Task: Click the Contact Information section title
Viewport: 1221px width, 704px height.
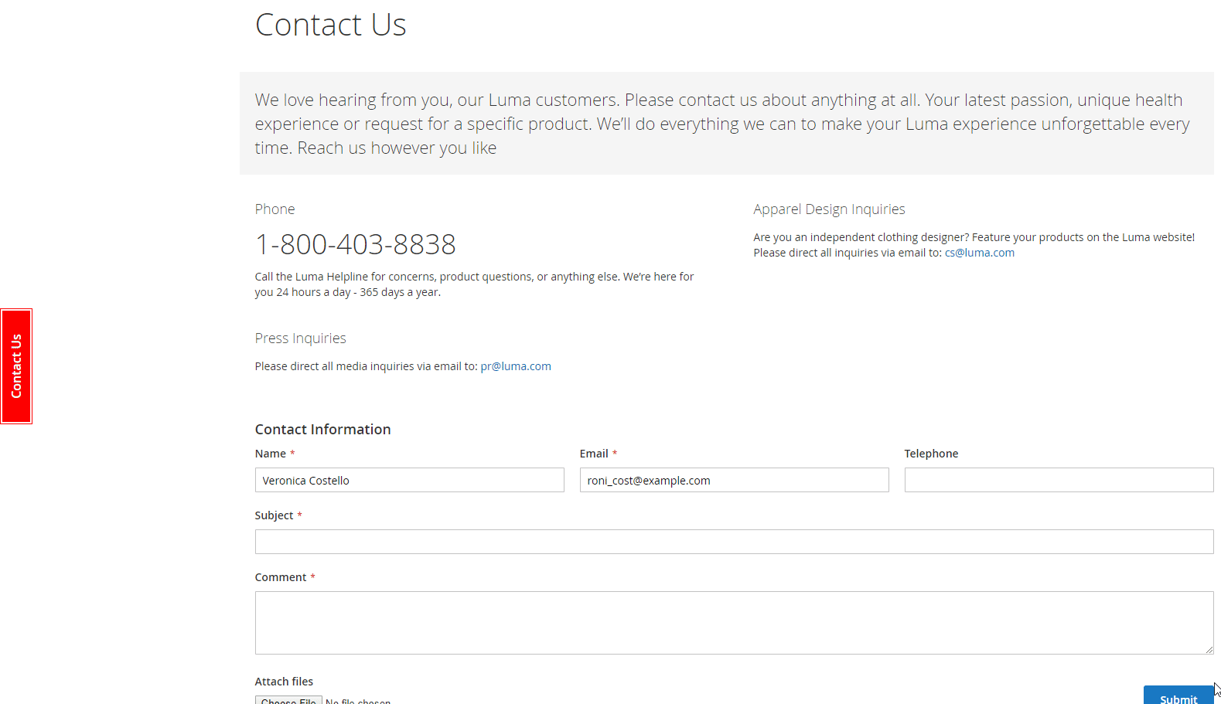Action: click(322, 430)
